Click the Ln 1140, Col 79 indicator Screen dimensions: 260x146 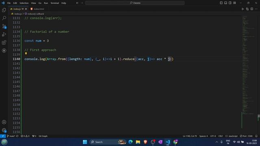(190, 136)
